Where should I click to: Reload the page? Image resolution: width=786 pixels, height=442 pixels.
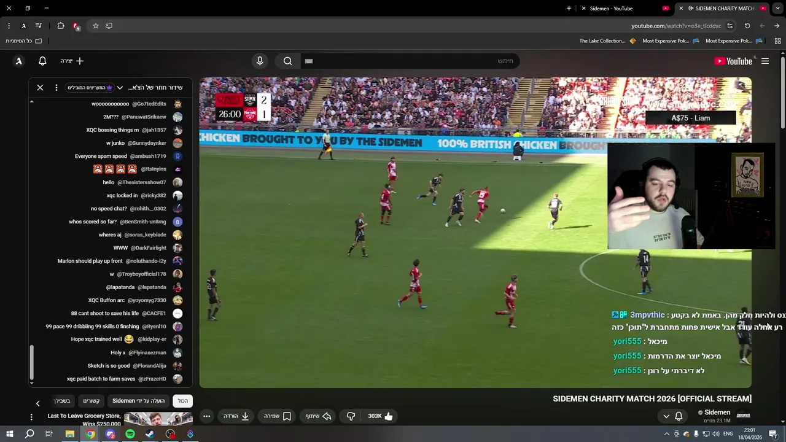coord(747,26)
